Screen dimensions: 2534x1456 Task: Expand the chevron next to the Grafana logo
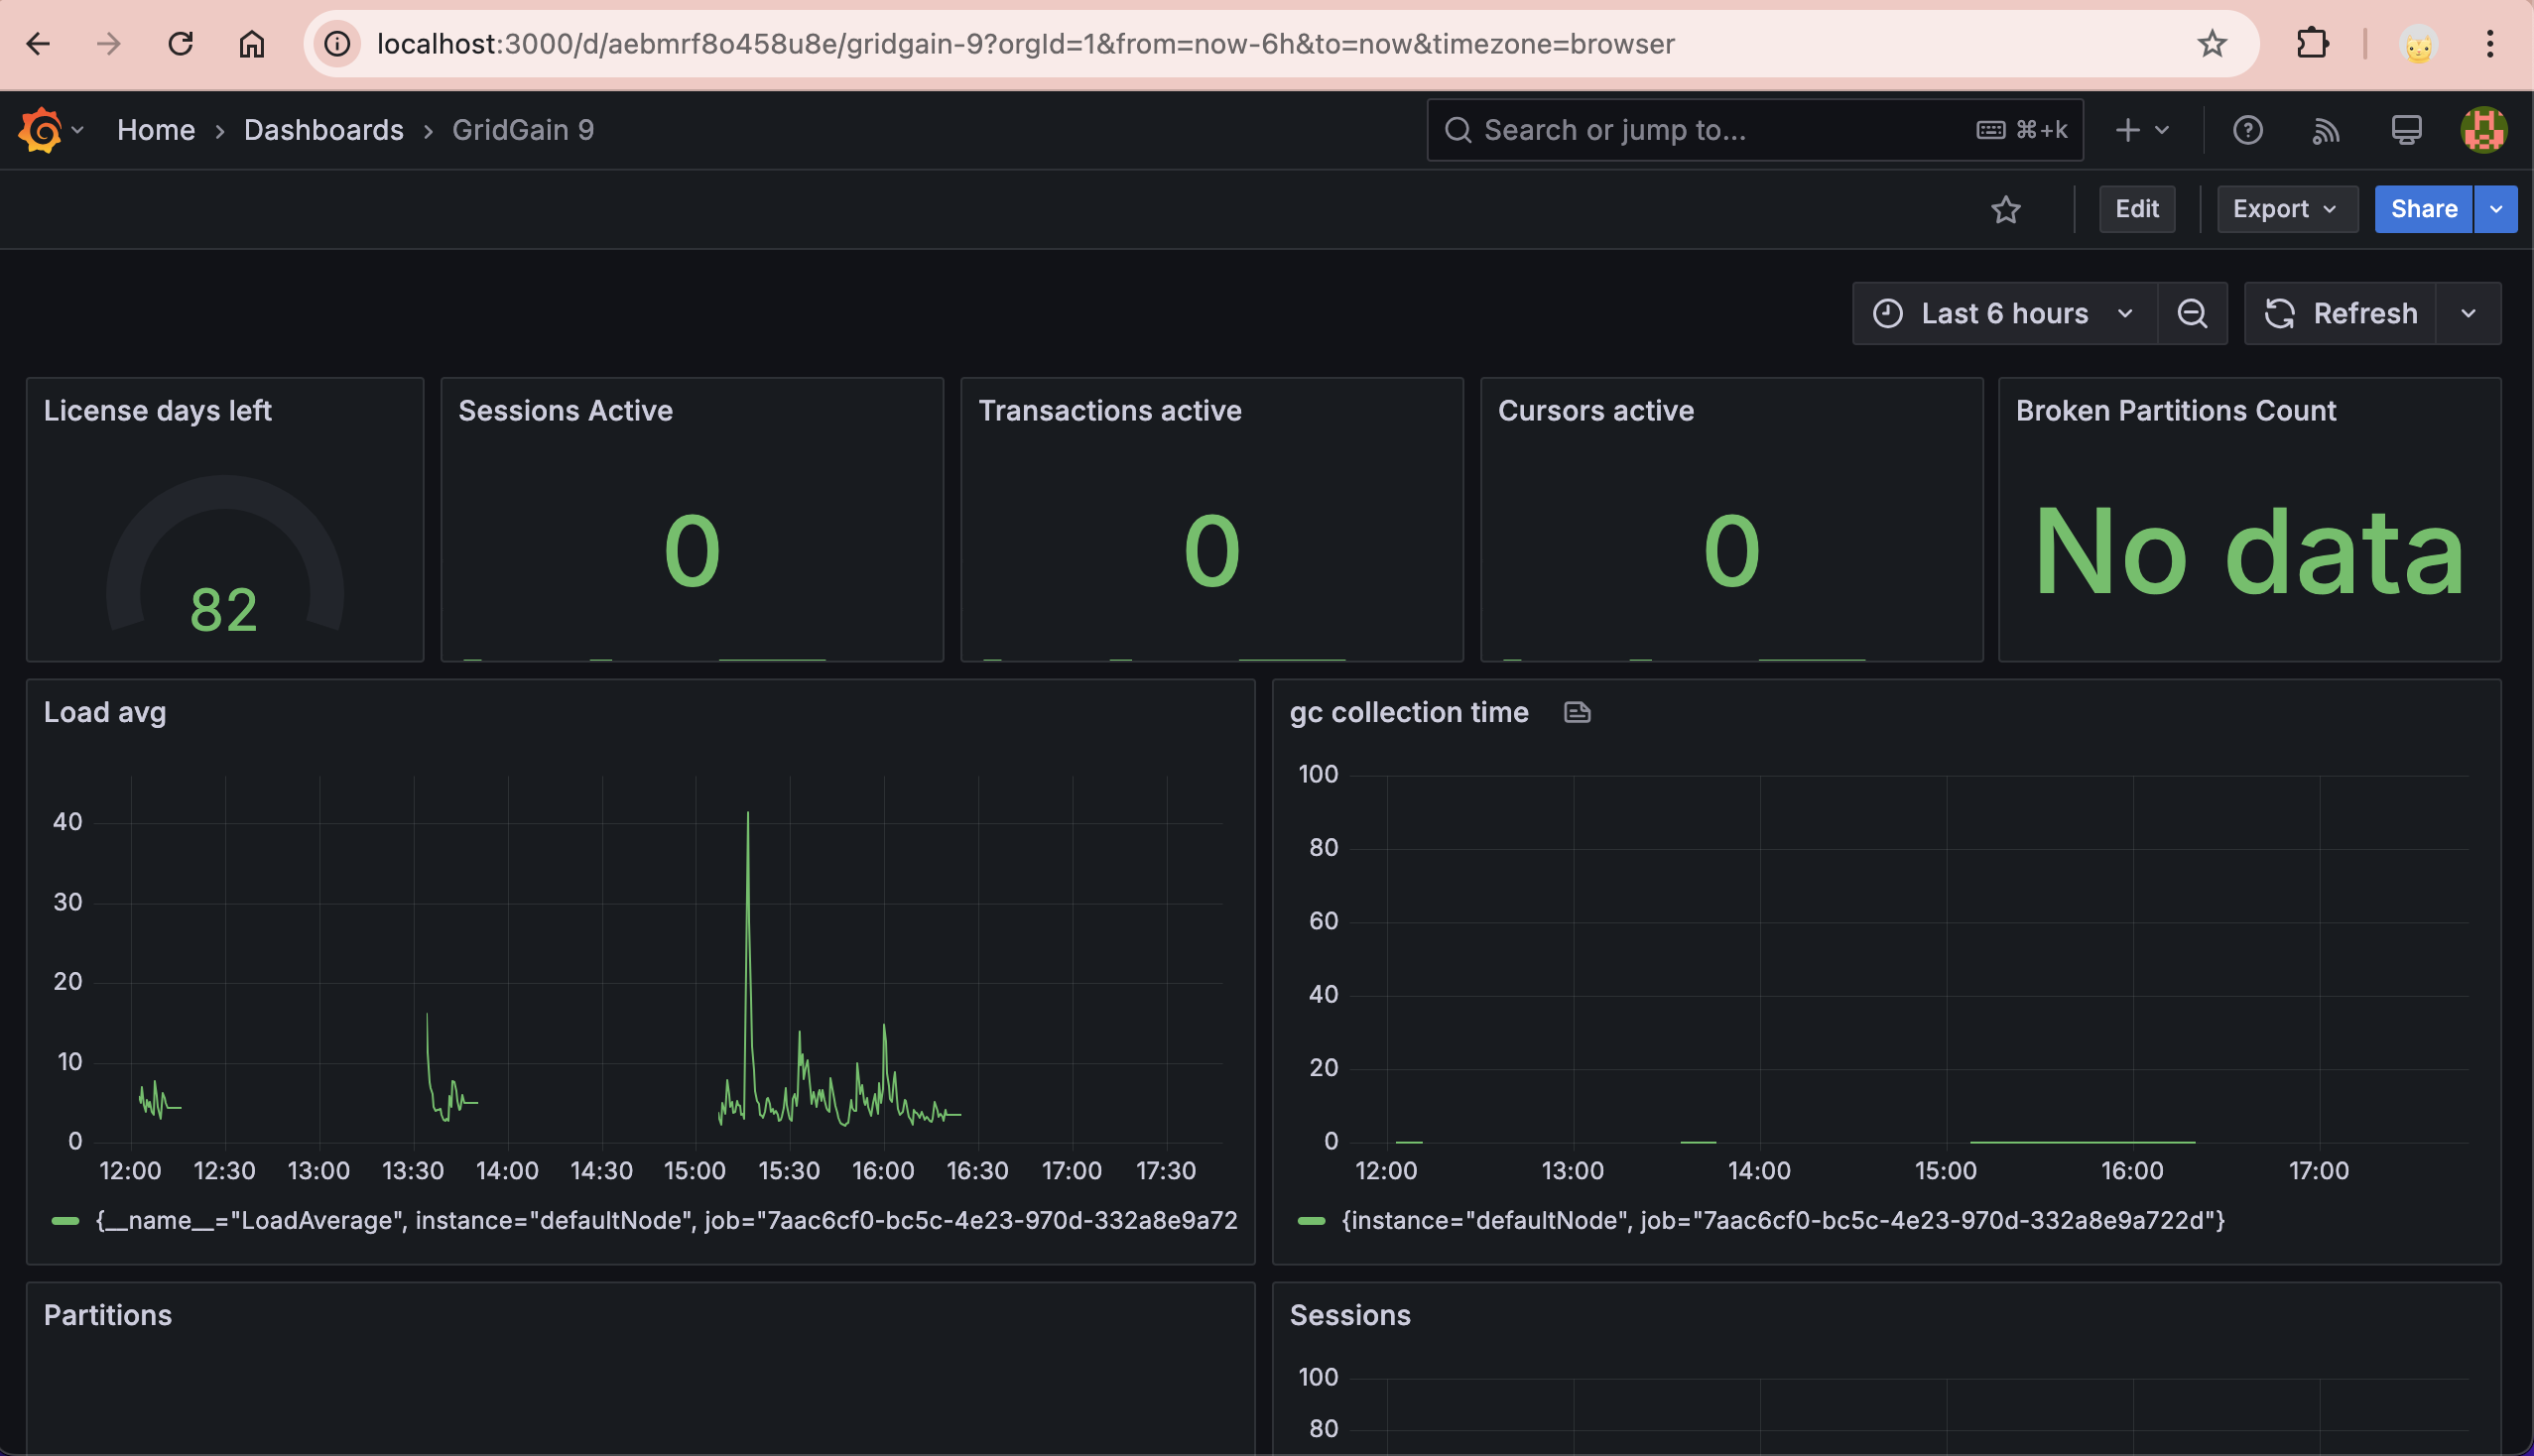point(78,130)
